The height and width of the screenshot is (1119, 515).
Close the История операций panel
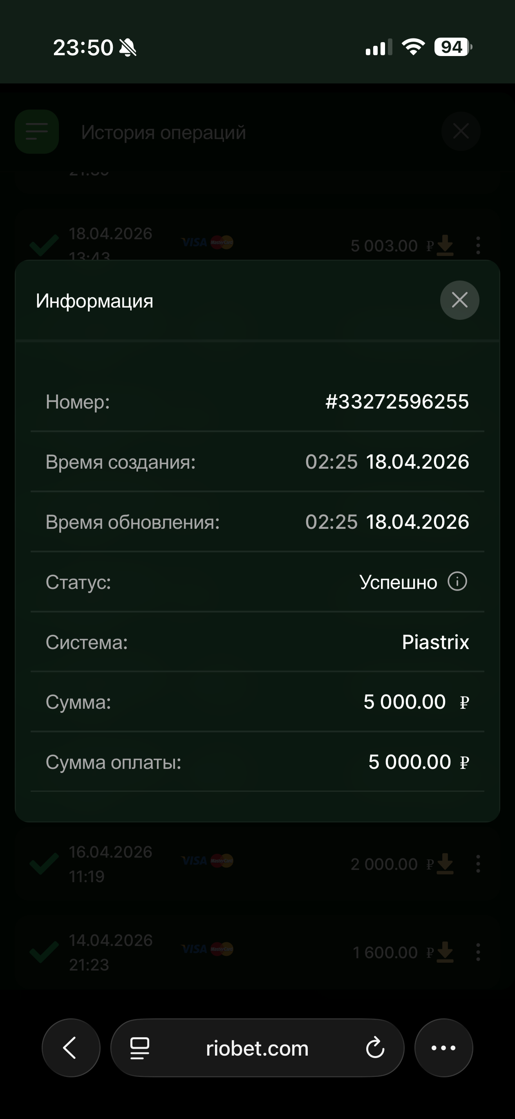pos(461,131)
